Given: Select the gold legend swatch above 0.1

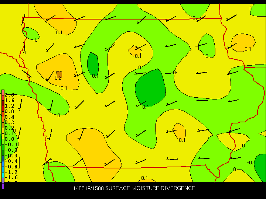Looking at the screenshot, I should [3, 131].
